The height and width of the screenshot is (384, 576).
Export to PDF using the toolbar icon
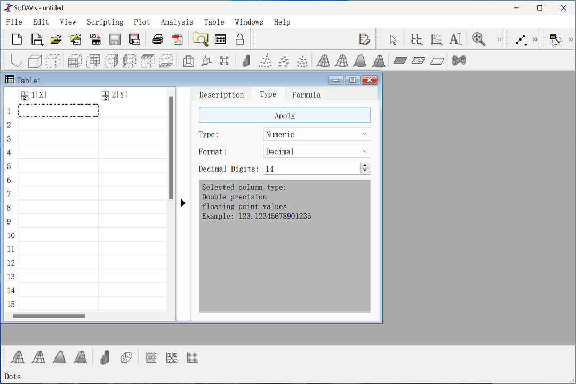pos(177,39)
